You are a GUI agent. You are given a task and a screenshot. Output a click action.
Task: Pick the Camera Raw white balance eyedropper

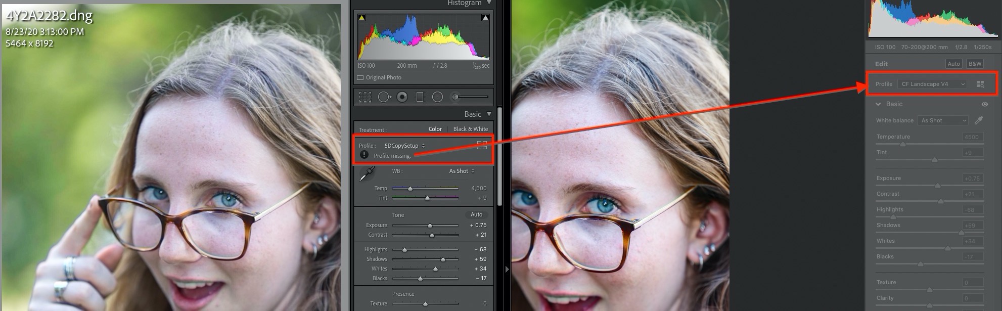tap(979, 120)
